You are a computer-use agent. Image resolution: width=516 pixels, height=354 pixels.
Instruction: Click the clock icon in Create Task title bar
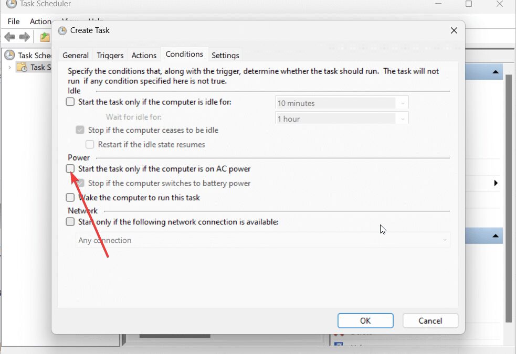62,30
